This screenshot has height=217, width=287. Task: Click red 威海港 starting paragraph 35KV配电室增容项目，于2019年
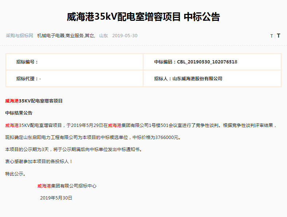point(12,125)
